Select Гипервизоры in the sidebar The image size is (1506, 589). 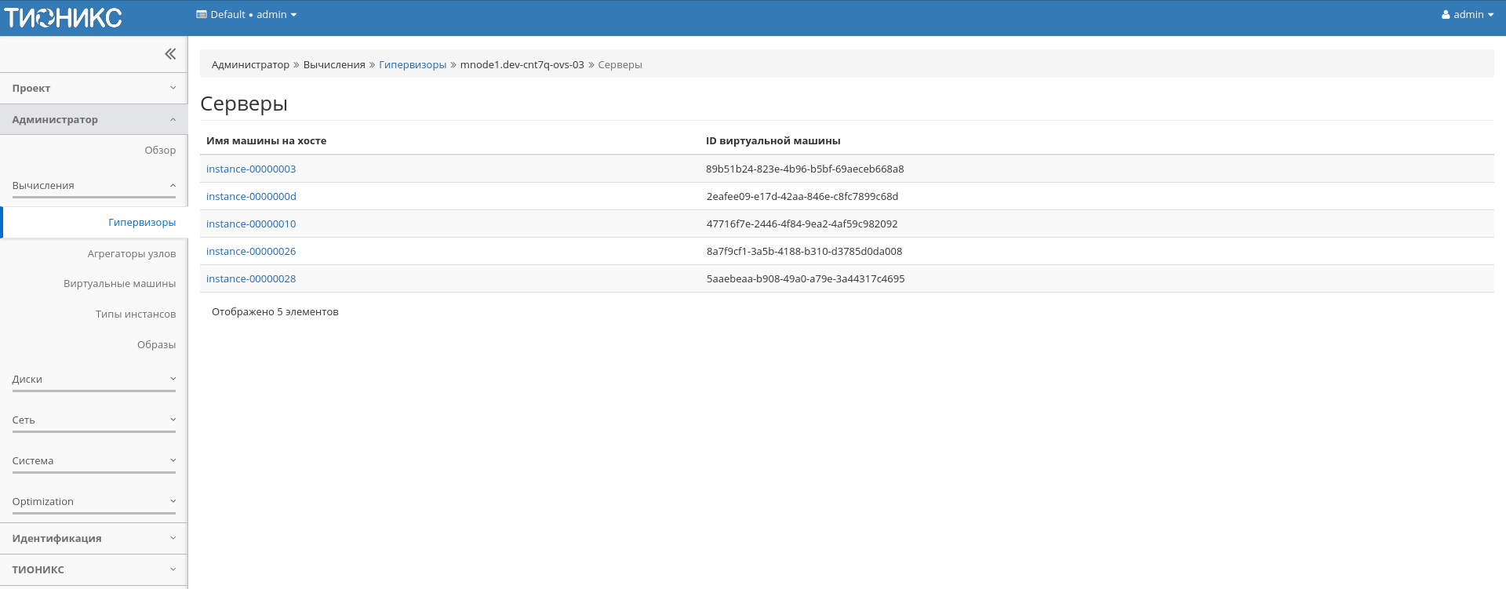tap(142, 223)
